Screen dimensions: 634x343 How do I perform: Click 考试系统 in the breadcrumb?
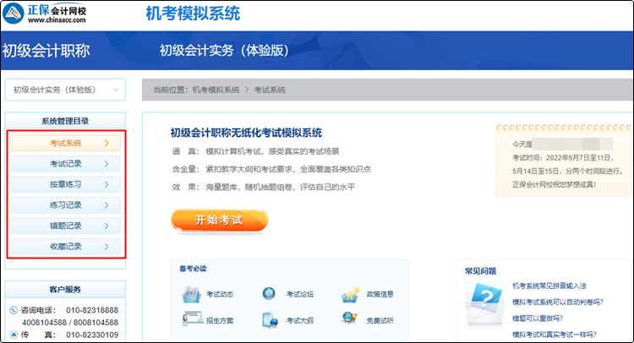coord(270,90)
